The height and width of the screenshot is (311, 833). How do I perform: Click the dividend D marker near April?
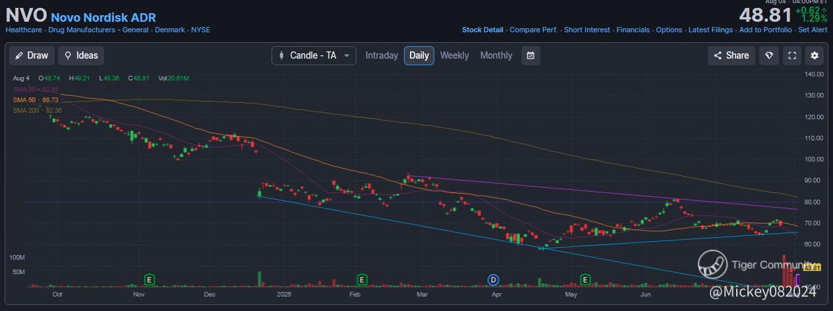click(x=493, y=279)
